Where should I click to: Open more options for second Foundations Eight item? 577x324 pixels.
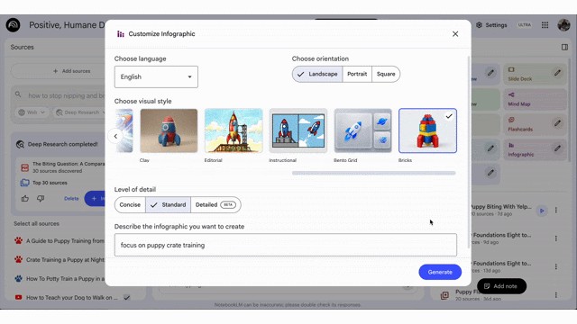tap(556, 266)
